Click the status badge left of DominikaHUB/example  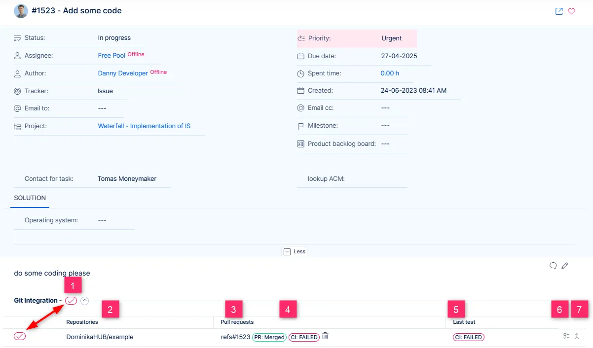pyautogui.click(x=20, y=337)
